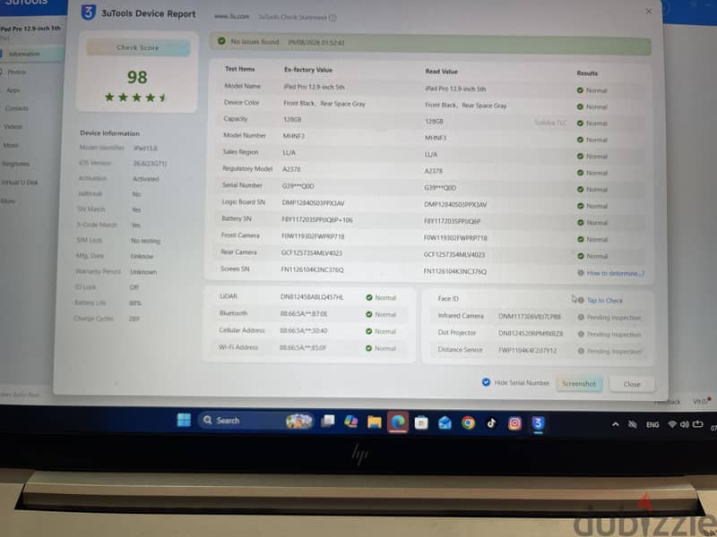Open Copilot icon on the taskbar
717x537 pixels.
click(351, 422)
